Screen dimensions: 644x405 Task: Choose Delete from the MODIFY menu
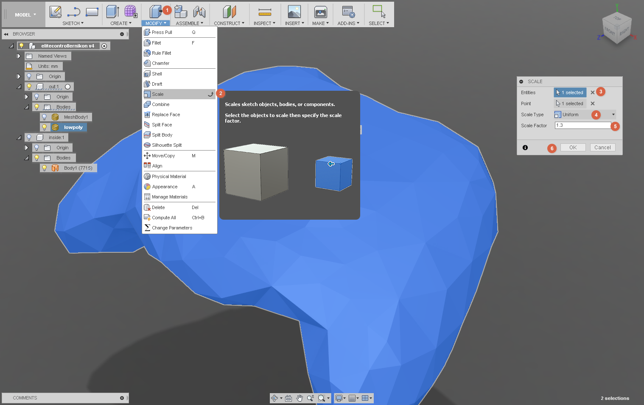[x=179, y=207]
